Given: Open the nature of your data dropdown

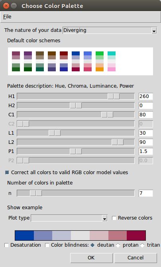Looking at the screenshot, I should click(x=110, y=30).
